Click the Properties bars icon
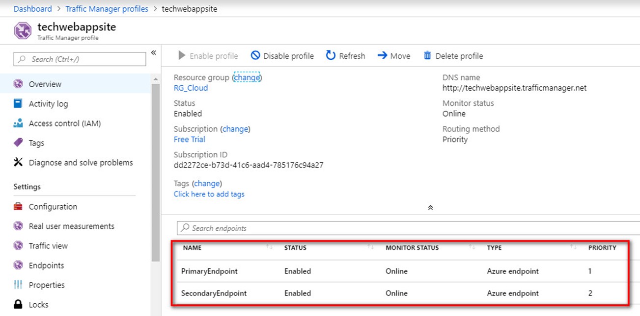Viewport: 640px width, 316px height. (x=18, y=285)
